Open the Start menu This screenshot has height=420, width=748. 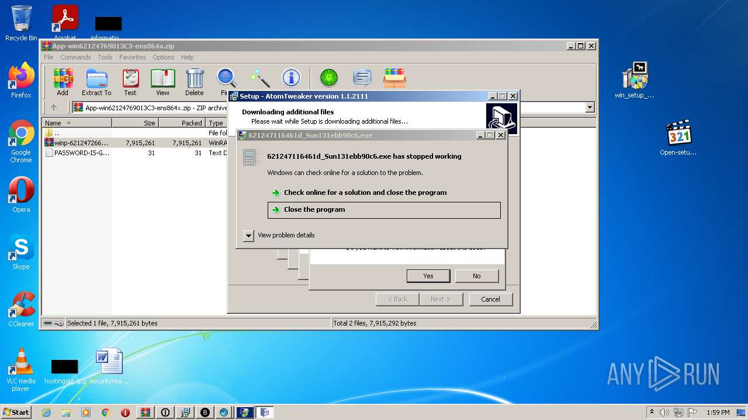point(16,412)
